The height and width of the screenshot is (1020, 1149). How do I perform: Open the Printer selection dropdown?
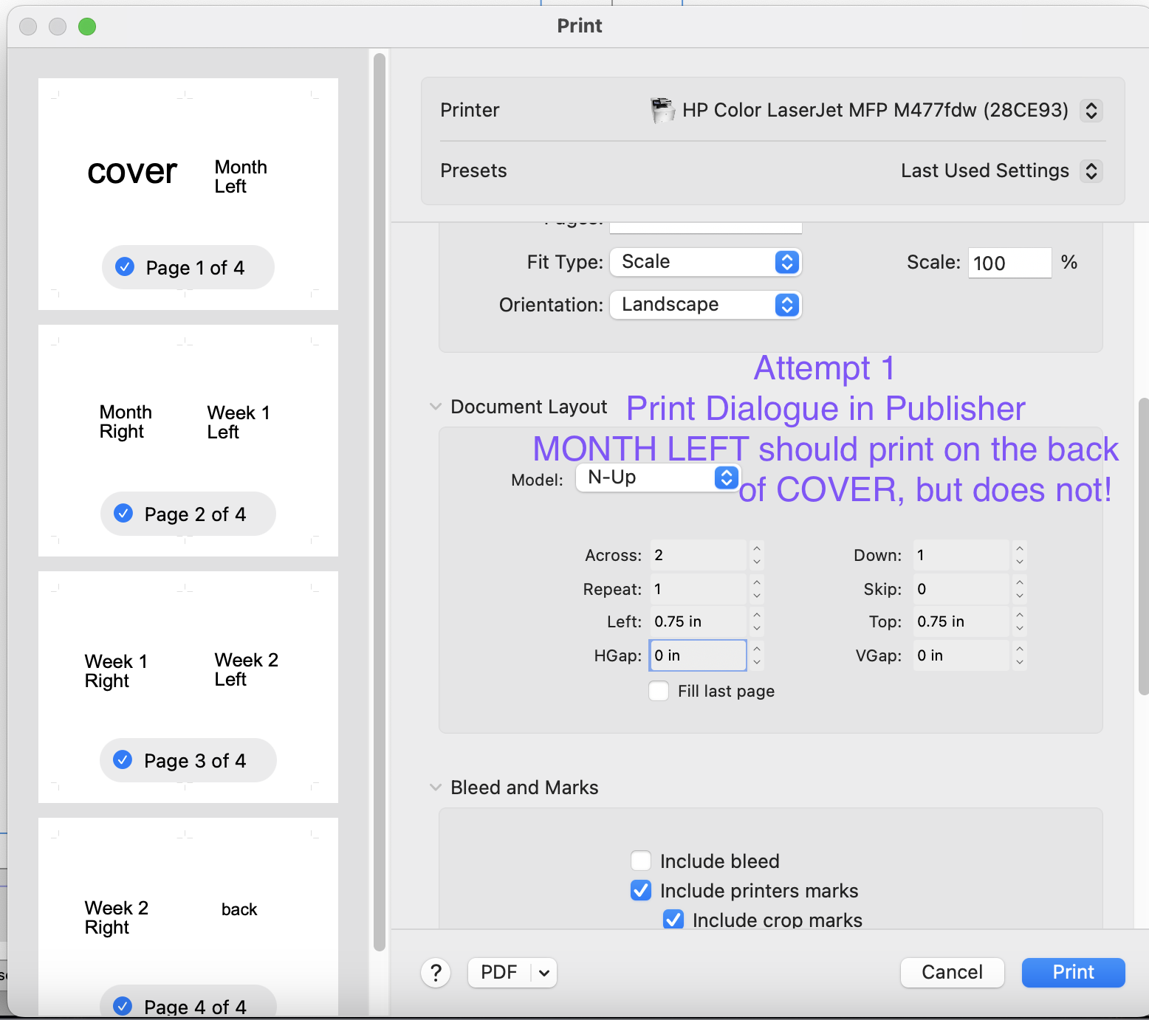tap(1093, 110)
